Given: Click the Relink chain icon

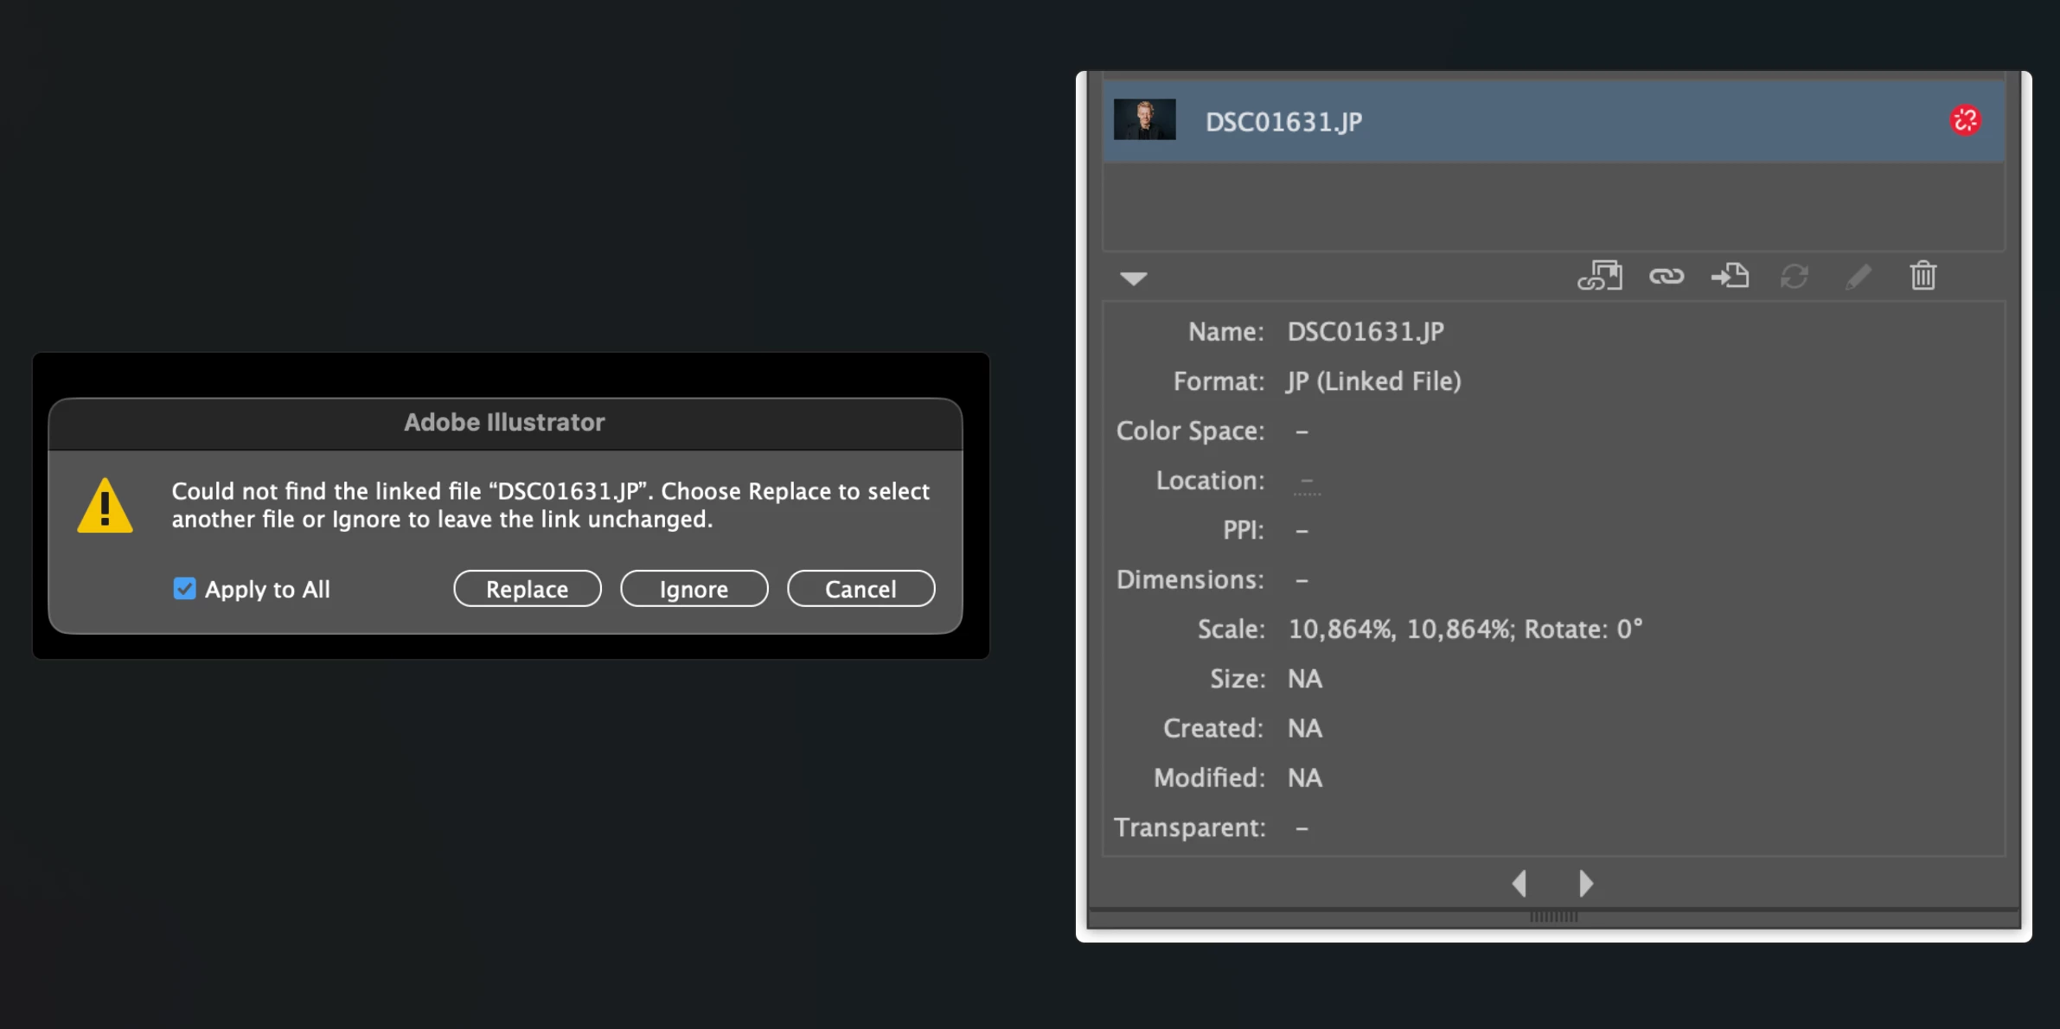Looking at the screenshot, I should point(1666,276).
